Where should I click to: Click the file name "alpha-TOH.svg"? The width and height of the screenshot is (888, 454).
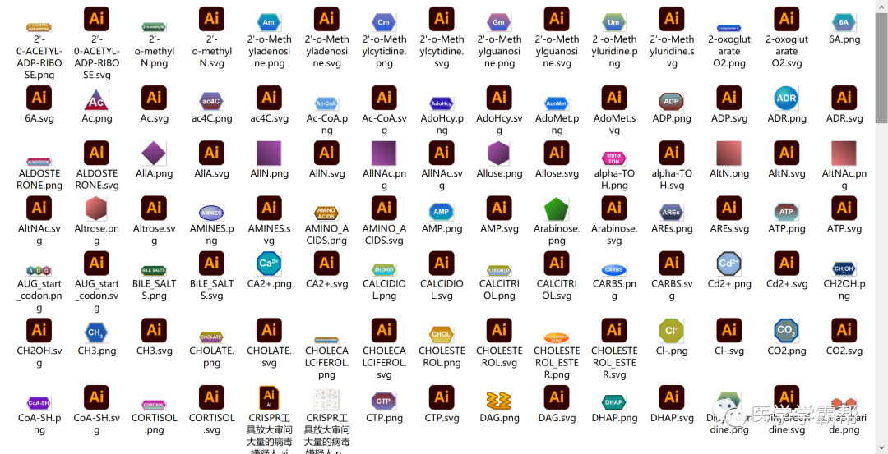click(672, 179)
